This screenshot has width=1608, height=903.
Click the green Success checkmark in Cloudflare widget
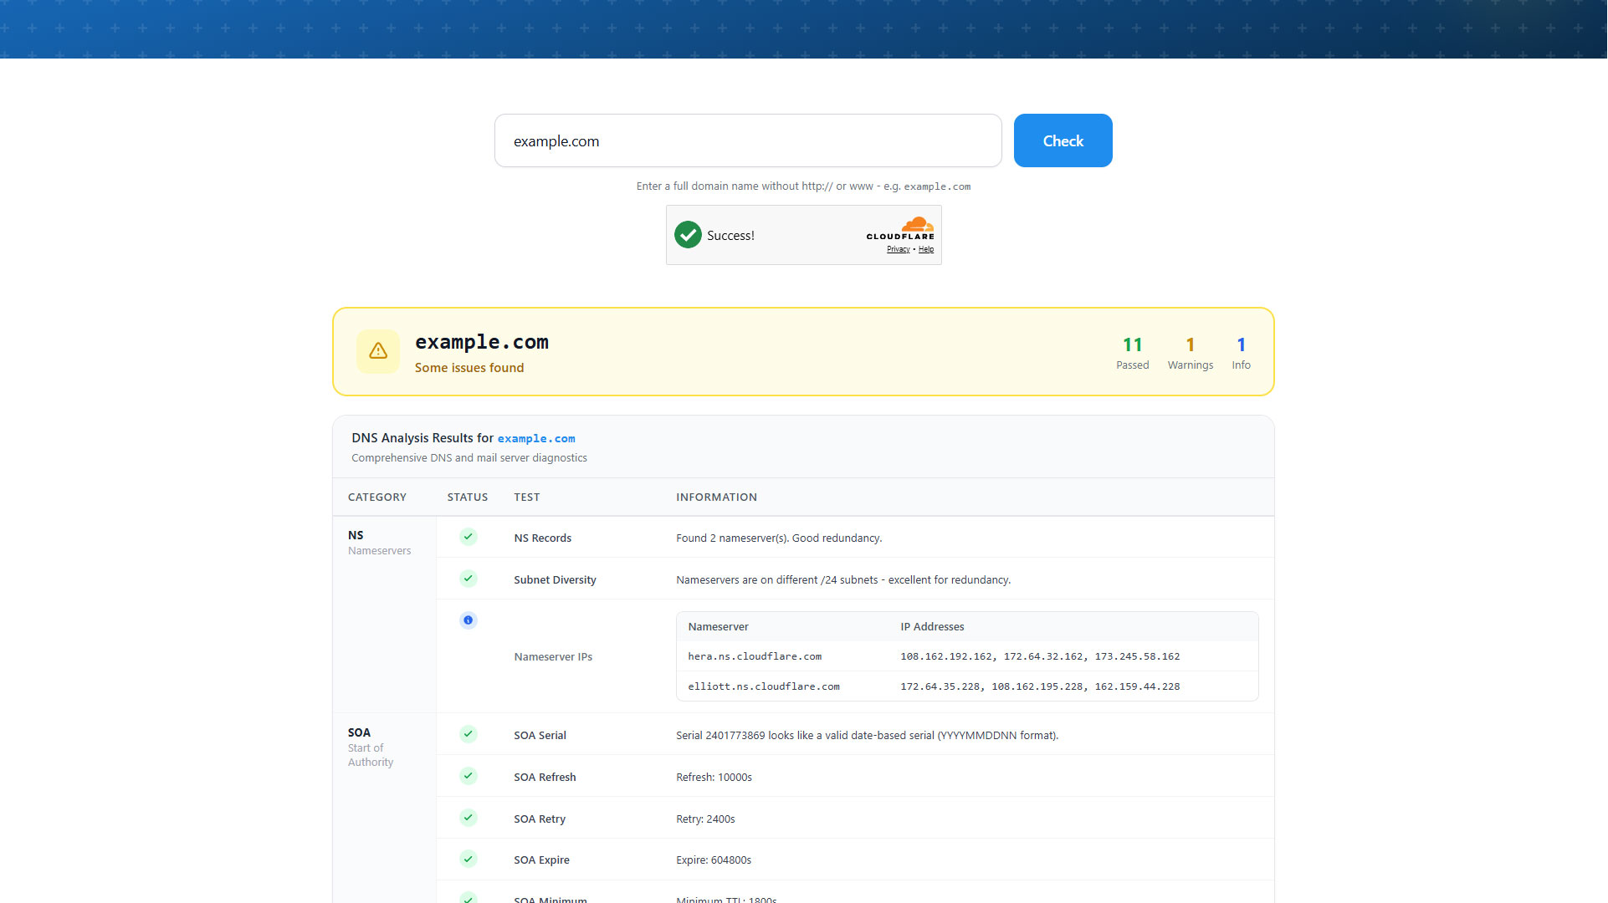[688, 235]
